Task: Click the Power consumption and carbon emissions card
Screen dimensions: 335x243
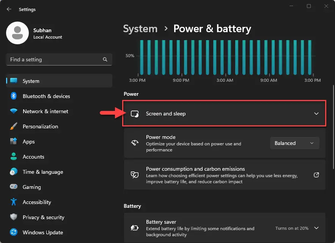Action: click(225, 175)
